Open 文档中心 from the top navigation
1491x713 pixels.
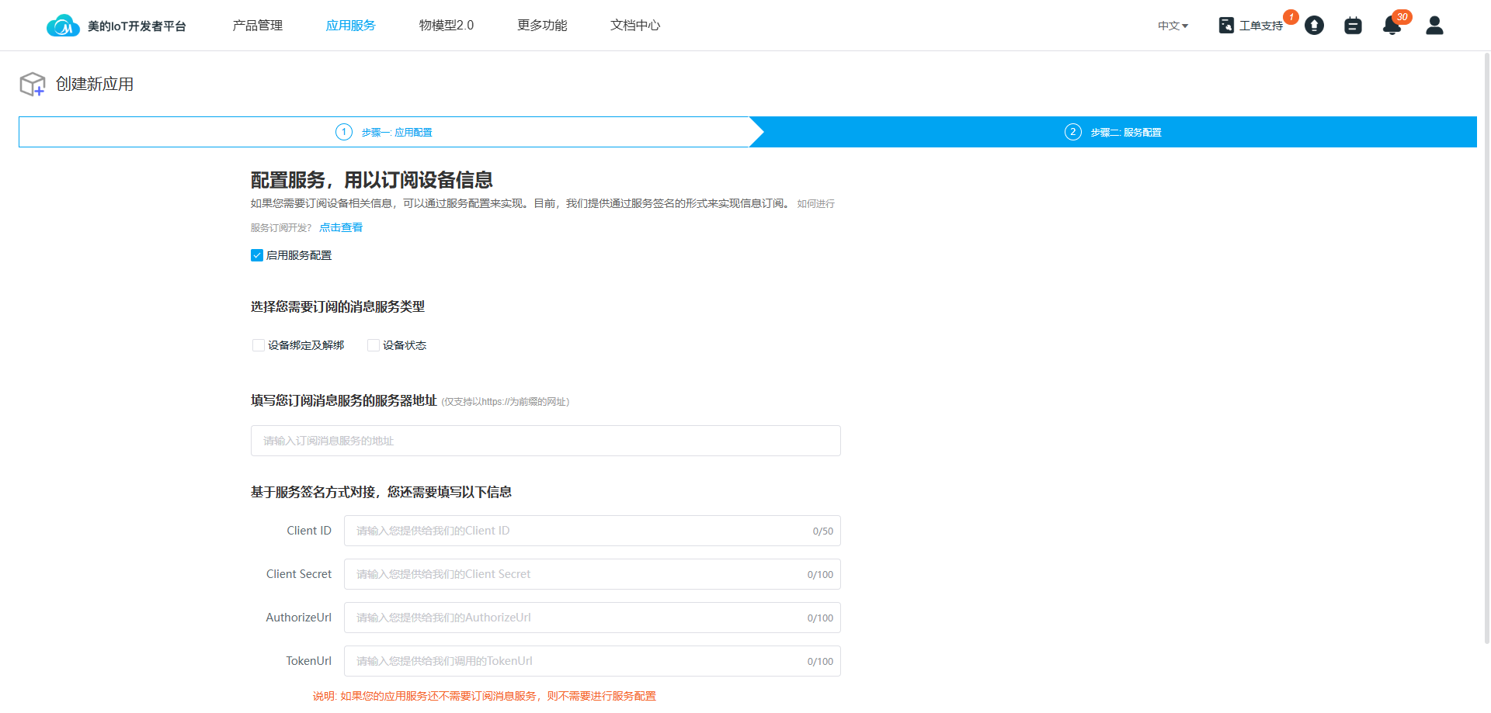[x=635, y=26]
